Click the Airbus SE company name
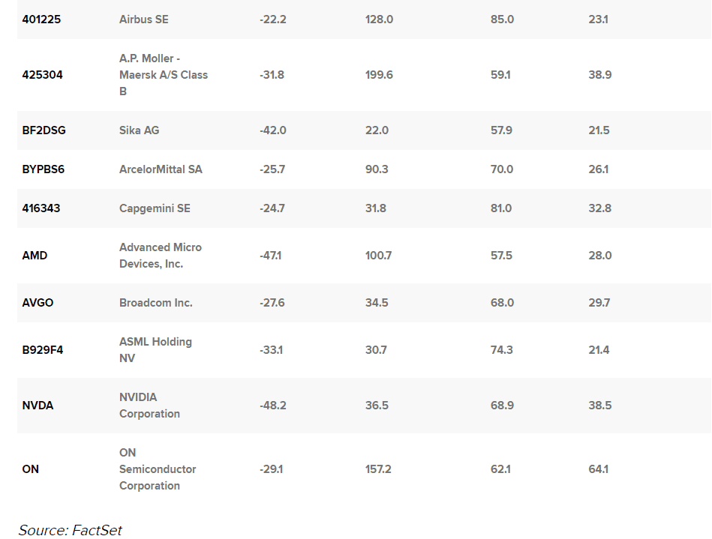Image resolution: width=712 pixels, height=539 pixels. 143,19
